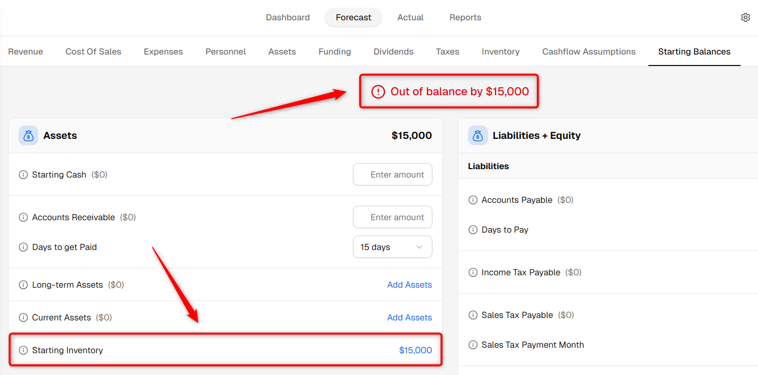
Task: Click info icon beside Income Tax Payable
Action: 473,272
